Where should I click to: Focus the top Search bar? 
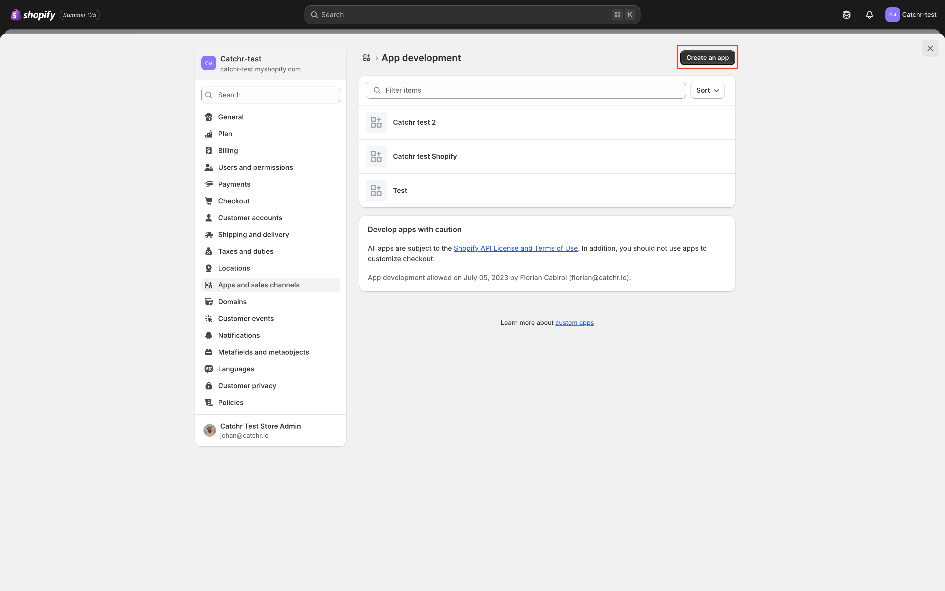point(472,15)
